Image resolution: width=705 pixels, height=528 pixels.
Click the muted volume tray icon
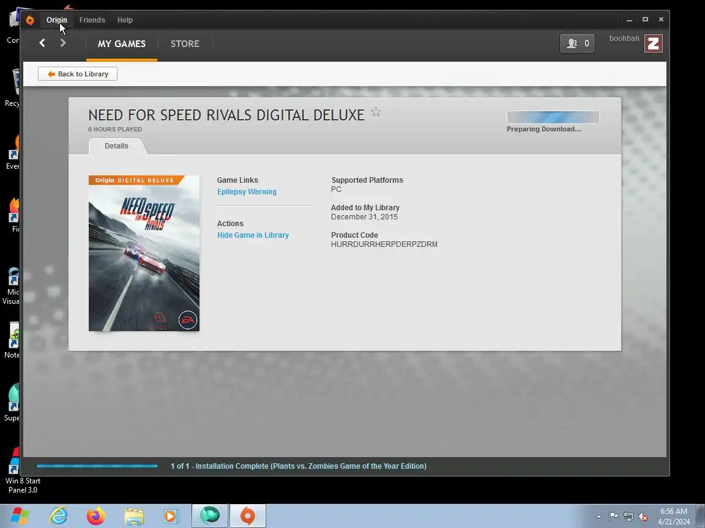pyautogui.click(x=643, y=517)
